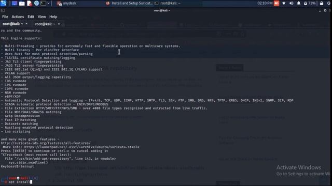Screen dimensions: 332x186
Task: Click 'SCADA automatic protocol detection' line
Action: [x=54, y=104]
